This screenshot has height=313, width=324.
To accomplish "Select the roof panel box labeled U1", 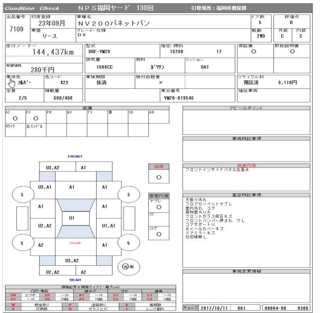I will 71,218.
